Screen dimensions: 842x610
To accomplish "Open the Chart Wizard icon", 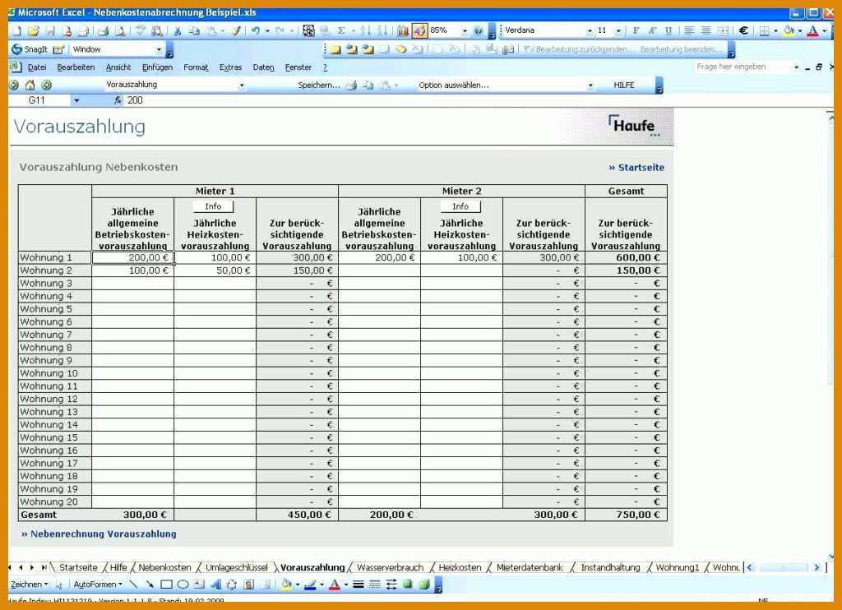I will point(403,30).
